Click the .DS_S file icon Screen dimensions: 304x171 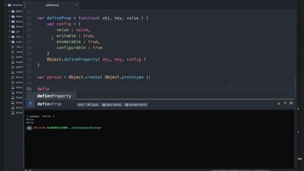(x=13, y=47)
